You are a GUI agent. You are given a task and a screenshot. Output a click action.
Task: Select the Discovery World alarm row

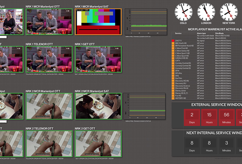[x=207, y=88]
